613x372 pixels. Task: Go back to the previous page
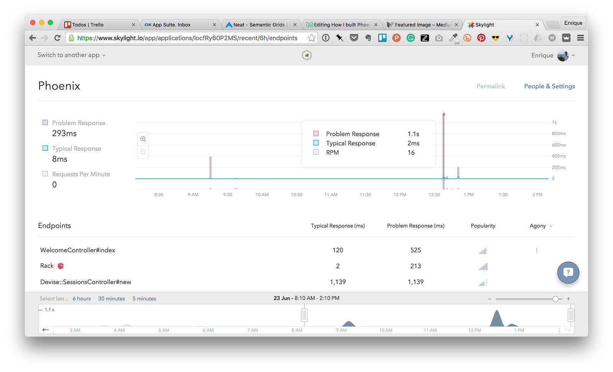[x=33, y=38]
